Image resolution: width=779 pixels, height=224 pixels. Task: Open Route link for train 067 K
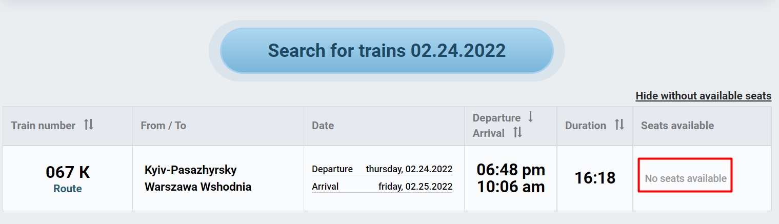point(68,189)
